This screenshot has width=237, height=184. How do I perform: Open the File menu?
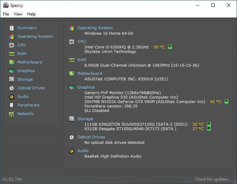[x=6, y=14]
